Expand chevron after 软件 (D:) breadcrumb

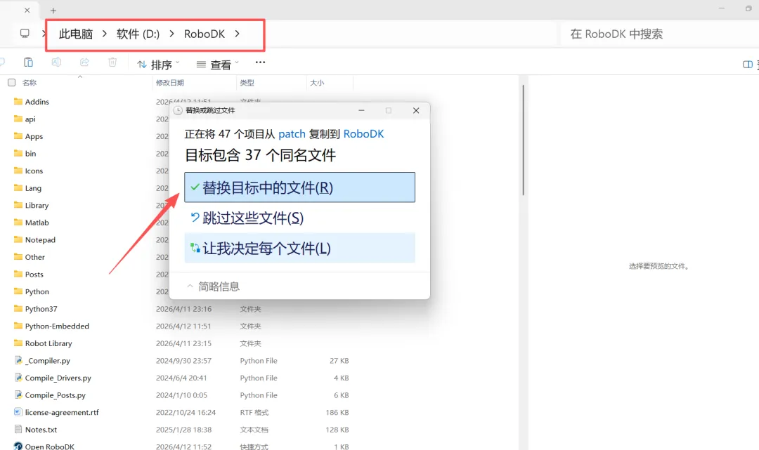pos(171,34)
